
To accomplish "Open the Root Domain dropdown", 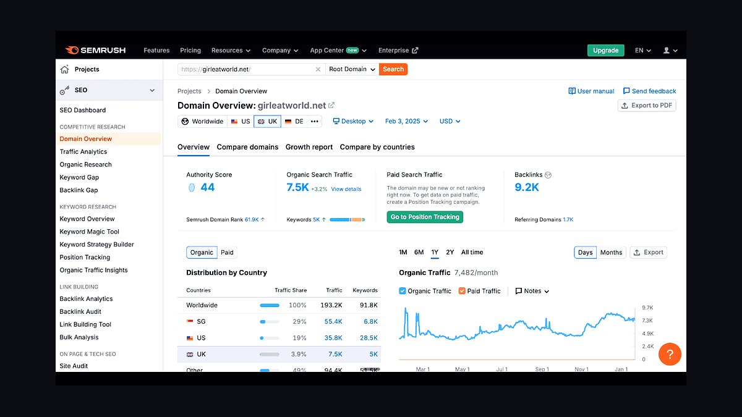I will [x=352, y=69].
